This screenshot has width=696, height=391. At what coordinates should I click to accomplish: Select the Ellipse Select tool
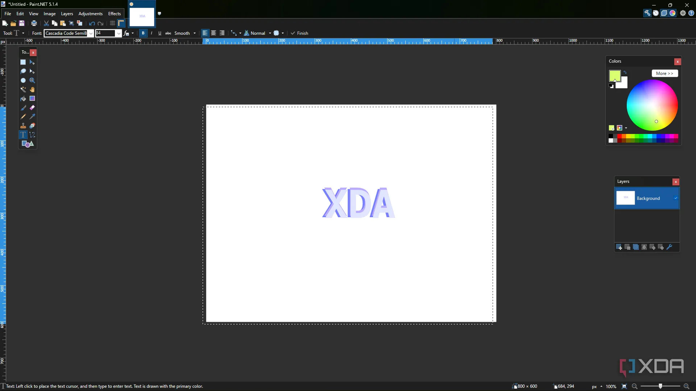point(23,80)
